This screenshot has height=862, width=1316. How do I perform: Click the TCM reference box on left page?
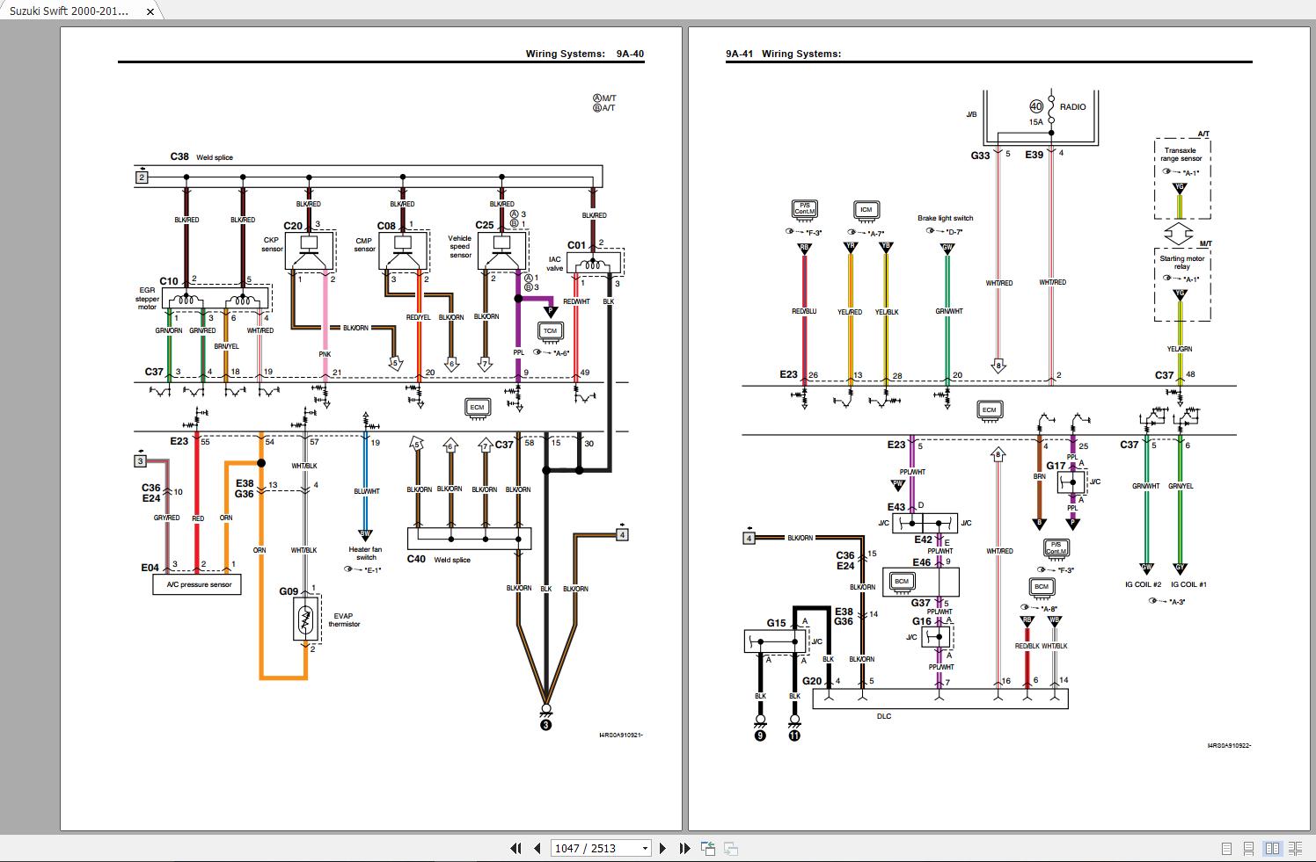coord(550,331)
